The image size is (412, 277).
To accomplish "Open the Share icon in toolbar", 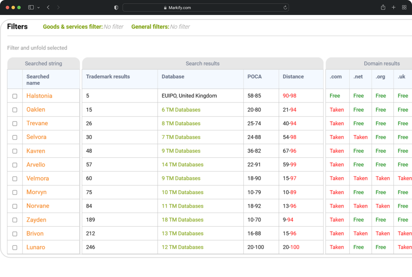I will click(x=383, y=7).
